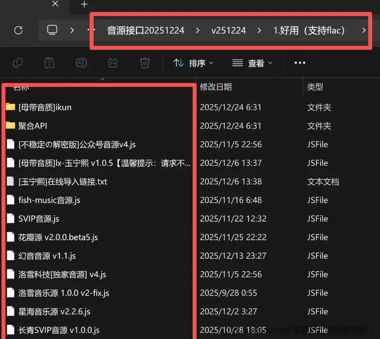The height and width of the screenshot is (339, 380).
Task: Click the JS file icon beside fish-music音源.js
Action: pyautogui.click(x=10, y=200)
